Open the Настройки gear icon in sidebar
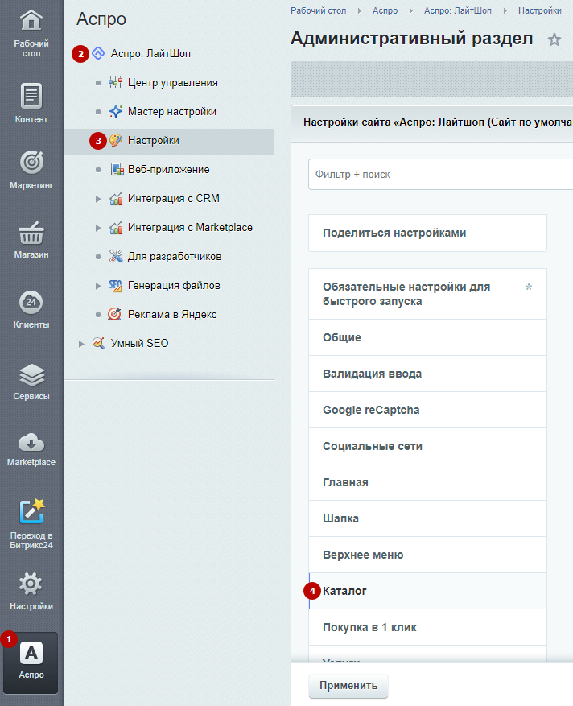 point(31,584)
